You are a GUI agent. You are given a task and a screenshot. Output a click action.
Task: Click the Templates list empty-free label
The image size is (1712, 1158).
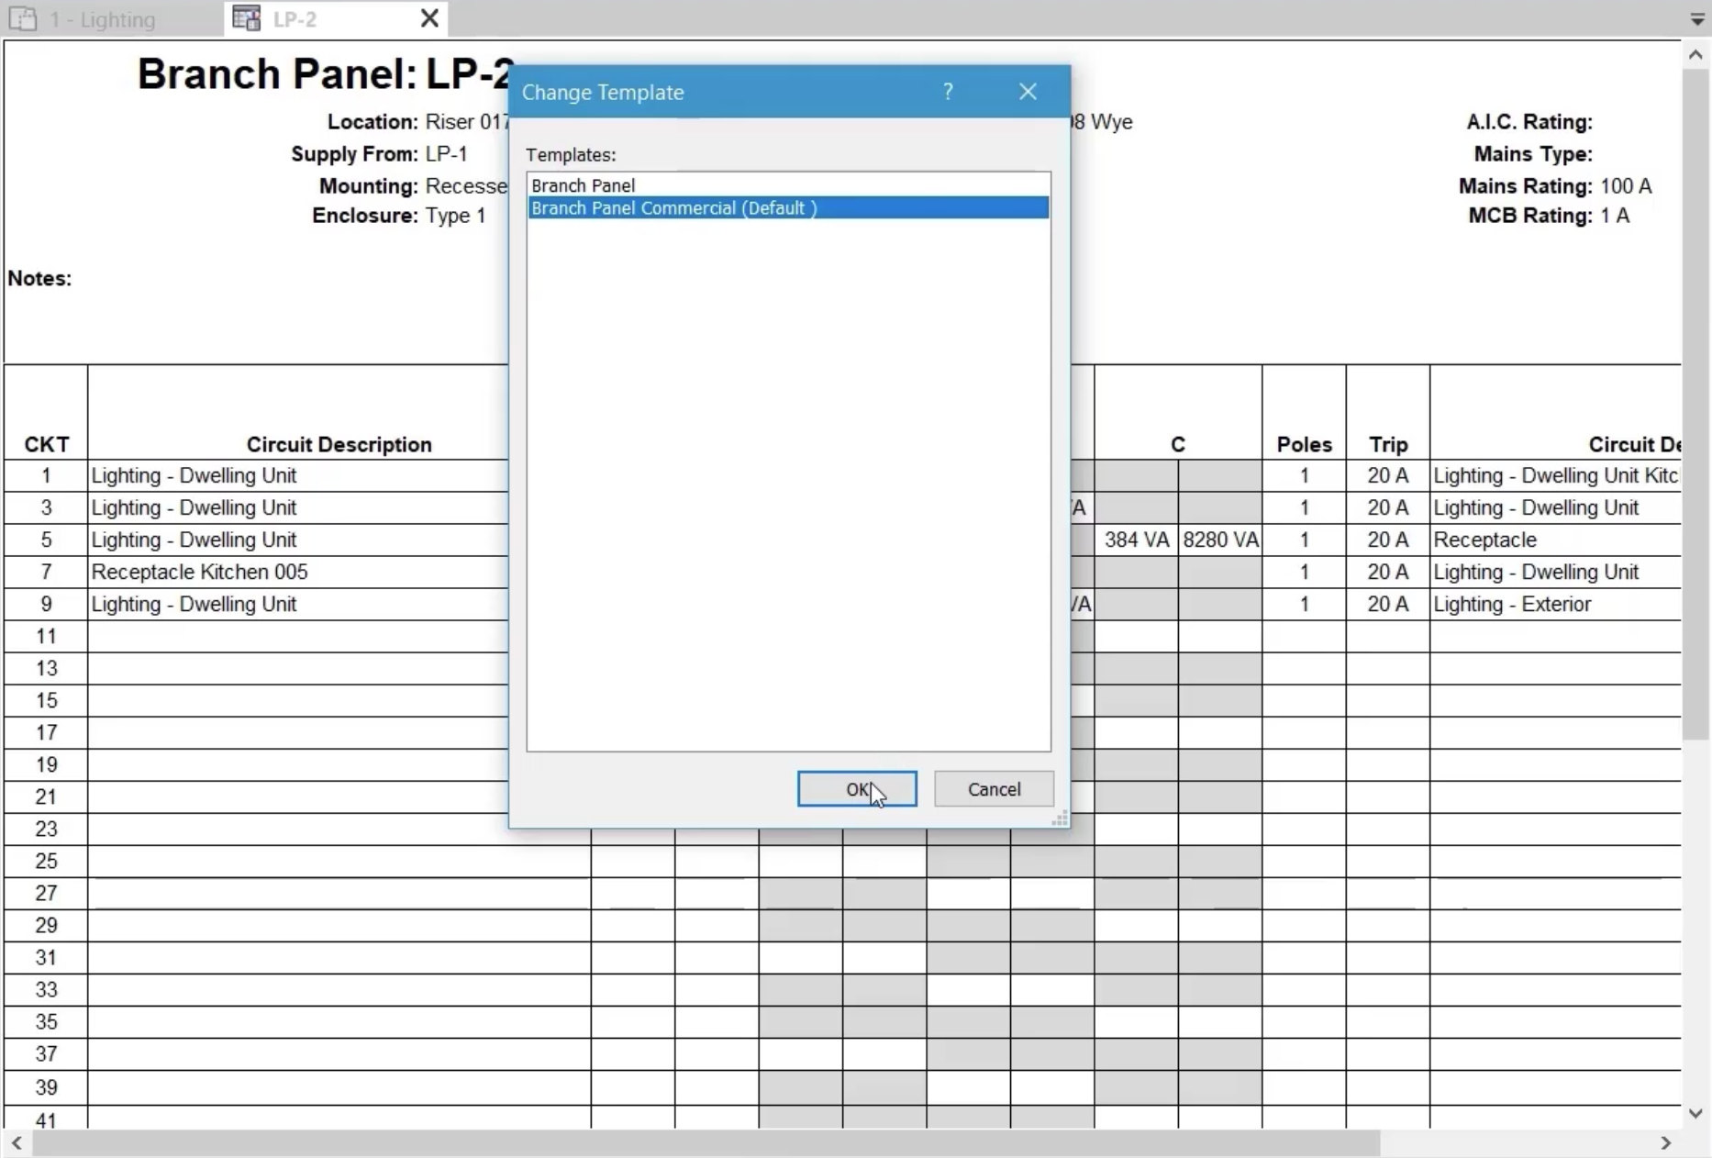[x=570, y=154]
